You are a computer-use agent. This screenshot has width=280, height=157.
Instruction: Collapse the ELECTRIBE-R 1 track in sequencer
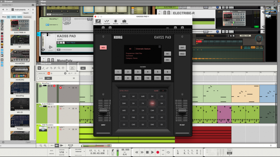tap(37, 104)
